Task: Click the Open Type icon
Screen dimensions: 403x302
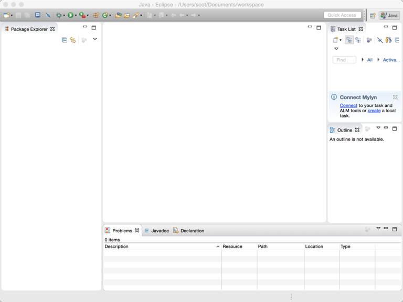Action: click(118, 15)
